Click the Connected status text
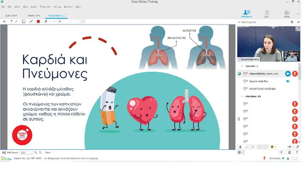 point(275,158)
